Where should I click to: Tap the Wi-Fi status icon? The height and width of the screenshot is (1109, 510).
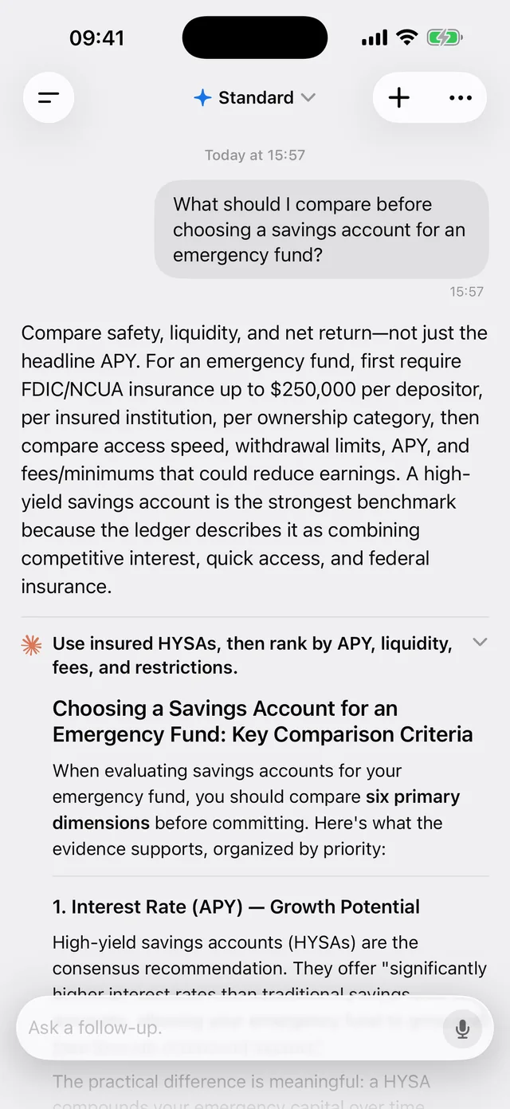407,37
